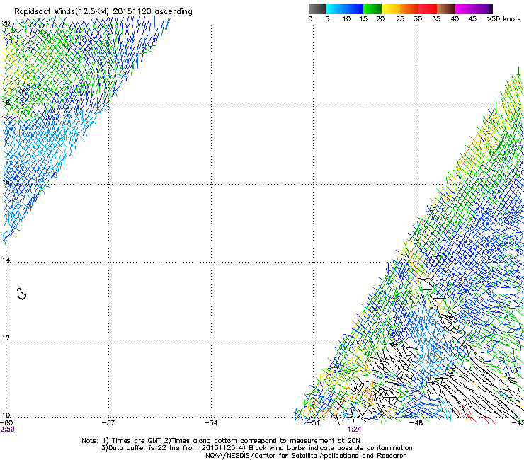The width and height of the screenshot is (524, 460).
Task: Click the longitude label '-51' on bottom axis
Action: pyautogui.click(x=314, y=423)
